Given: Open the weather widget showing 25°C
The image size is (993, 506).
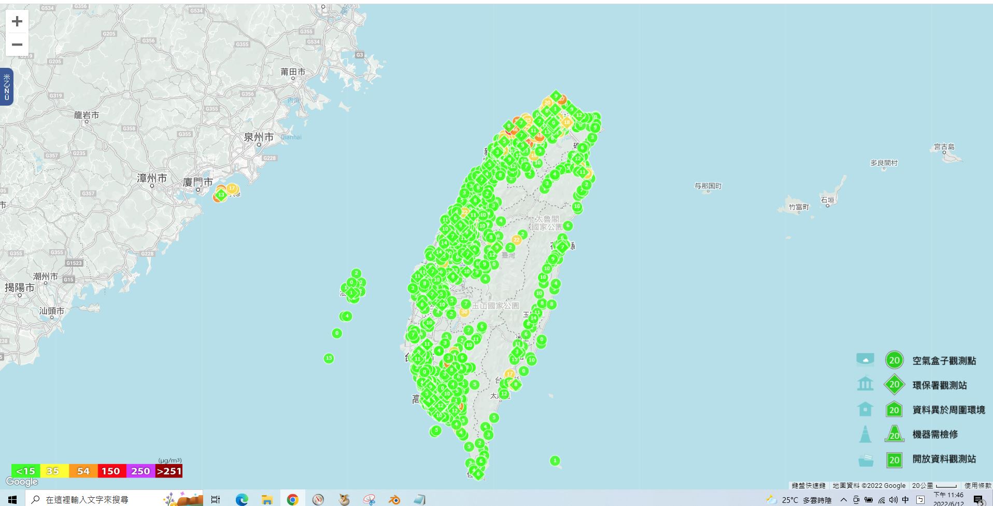Looking at the screenshot, I should pos(799,499).
